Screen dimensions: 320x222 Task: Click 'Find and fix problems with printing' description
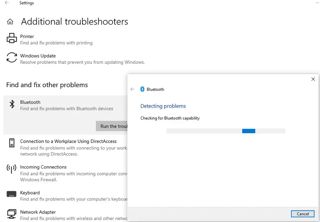(56, 43)
